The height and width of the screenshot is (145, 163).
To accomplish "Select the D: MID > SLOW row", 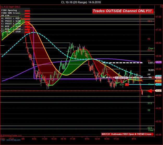I will 11,26.
